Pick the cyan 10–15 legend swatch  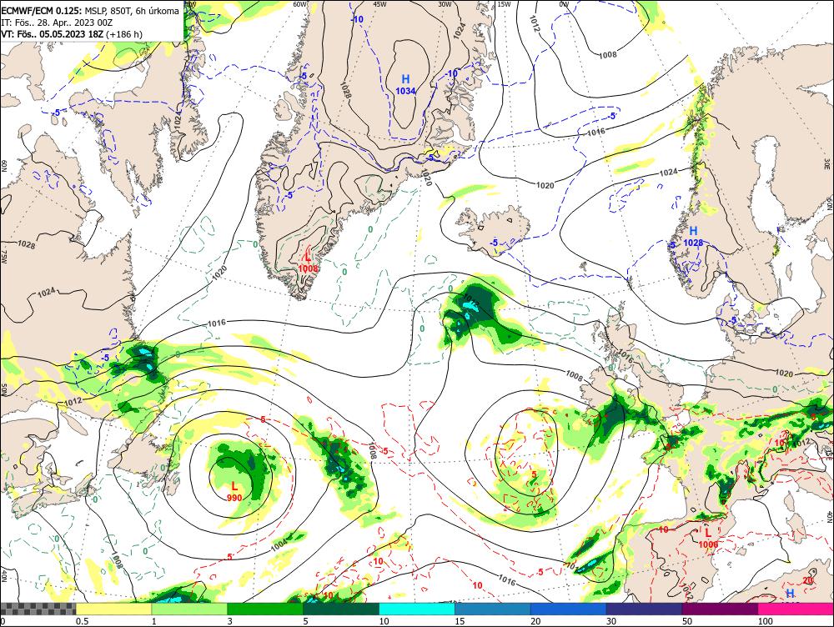[x=416, y=609]
